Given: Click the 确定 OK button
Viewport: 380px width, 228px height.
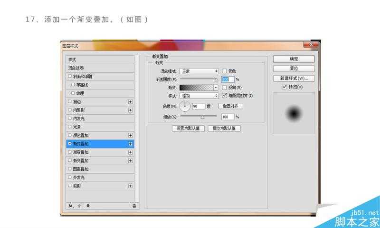Looking at the screenshot, I should click(294, 59).
